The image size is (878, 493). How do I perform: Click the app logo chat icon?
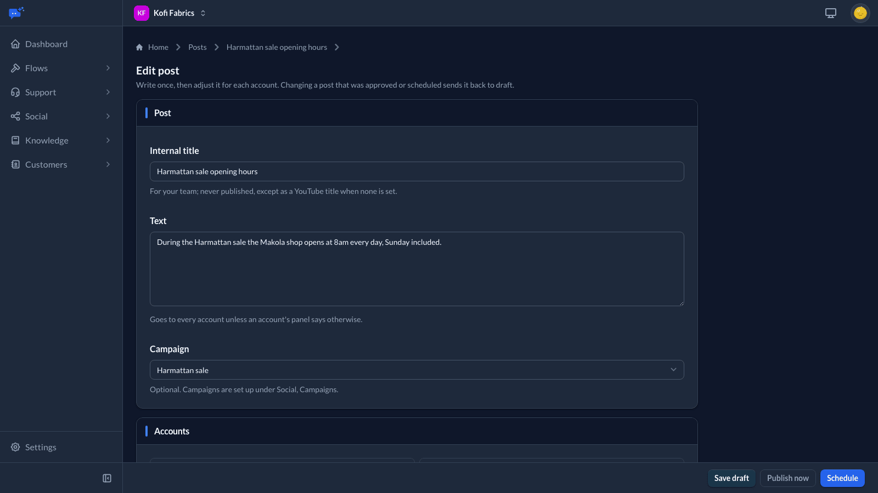click(x=16, y=13)
